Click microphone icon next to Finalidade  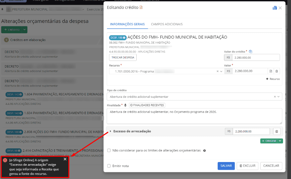[125, 105]
